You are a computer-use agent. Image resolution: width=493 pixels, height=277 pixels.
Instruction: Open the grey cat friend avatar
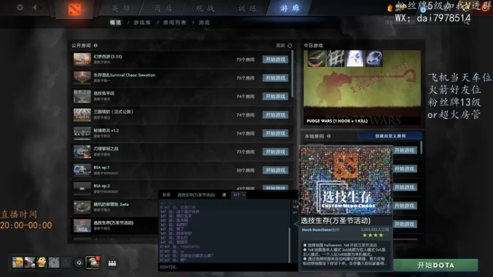click(54, 263)
